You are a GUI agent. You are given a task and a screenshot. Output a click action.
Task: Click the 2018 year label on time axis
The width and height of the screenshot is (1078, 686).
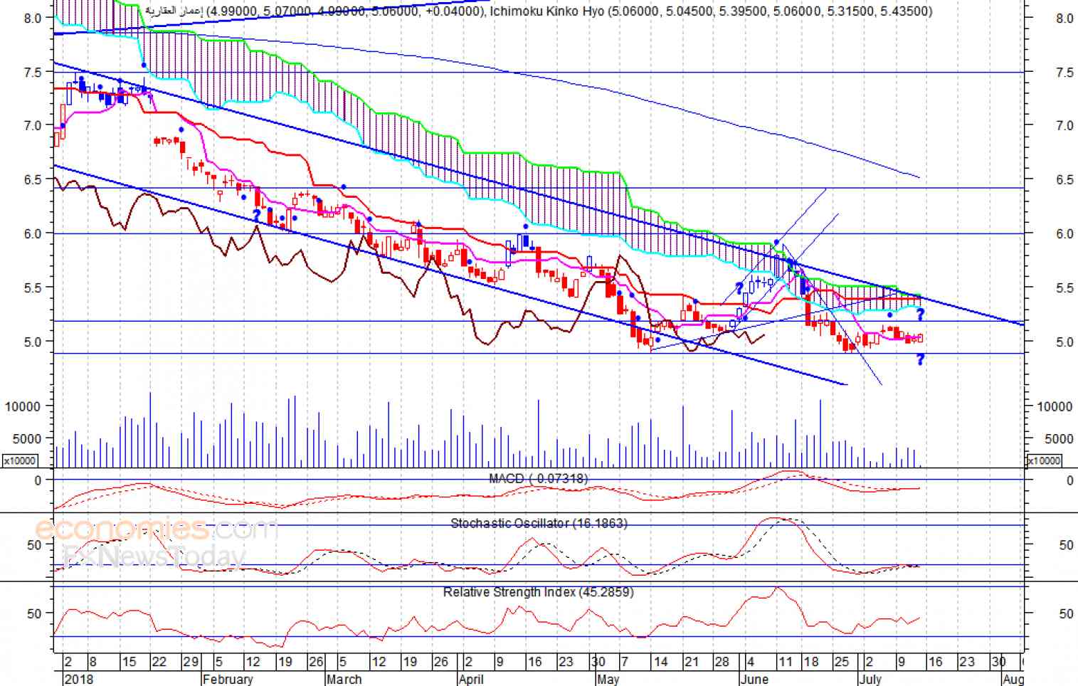(78, 679)
